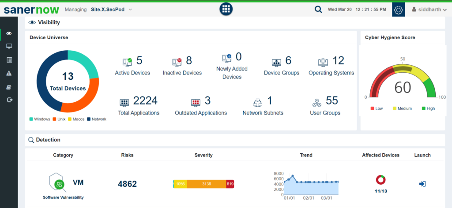Toggle High legend in hygiene gauge
452x208 pixels.
tap(428, 108)
